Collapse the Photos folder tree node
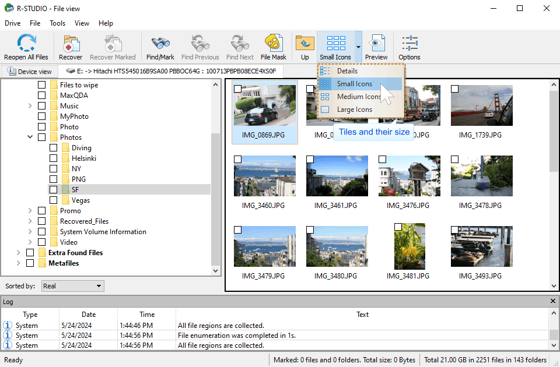 [30, 137]
